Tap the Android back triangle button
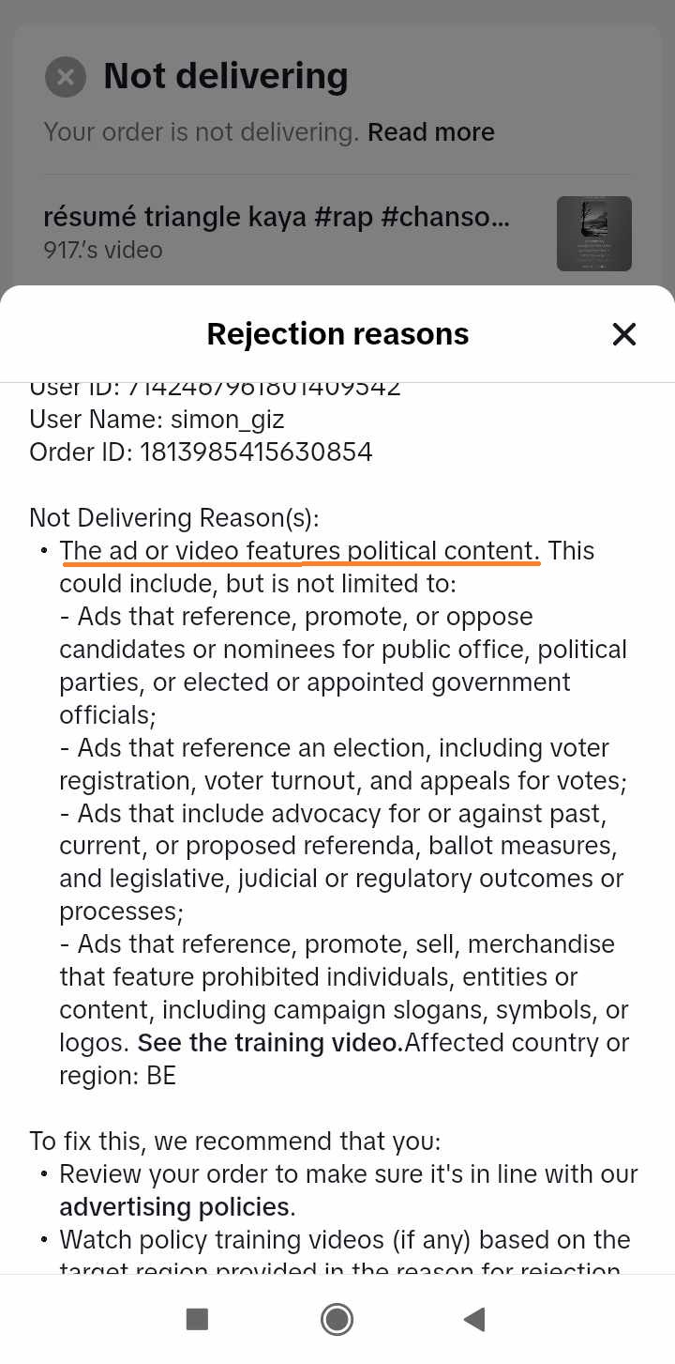 tap(474, 1319)
